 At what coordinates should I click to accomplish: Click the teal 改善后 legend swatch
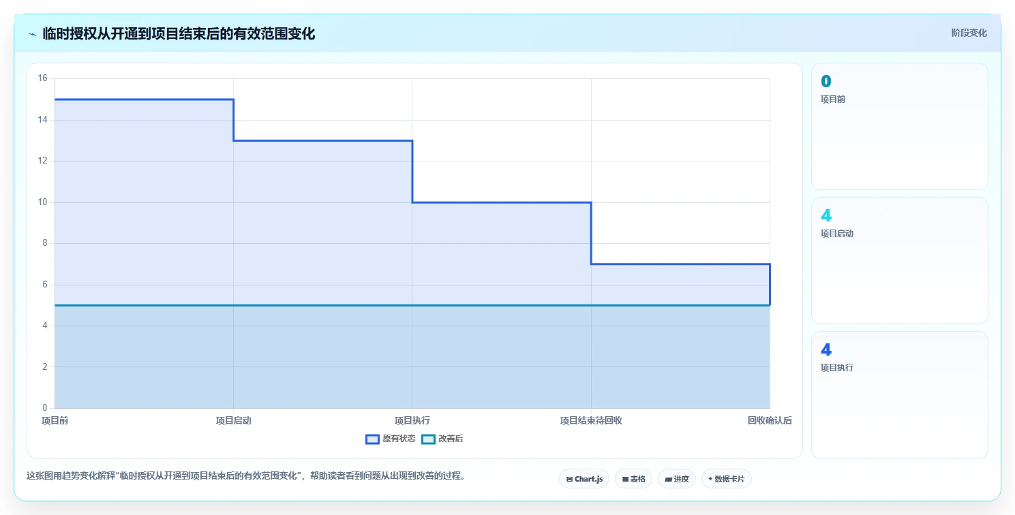428,439
